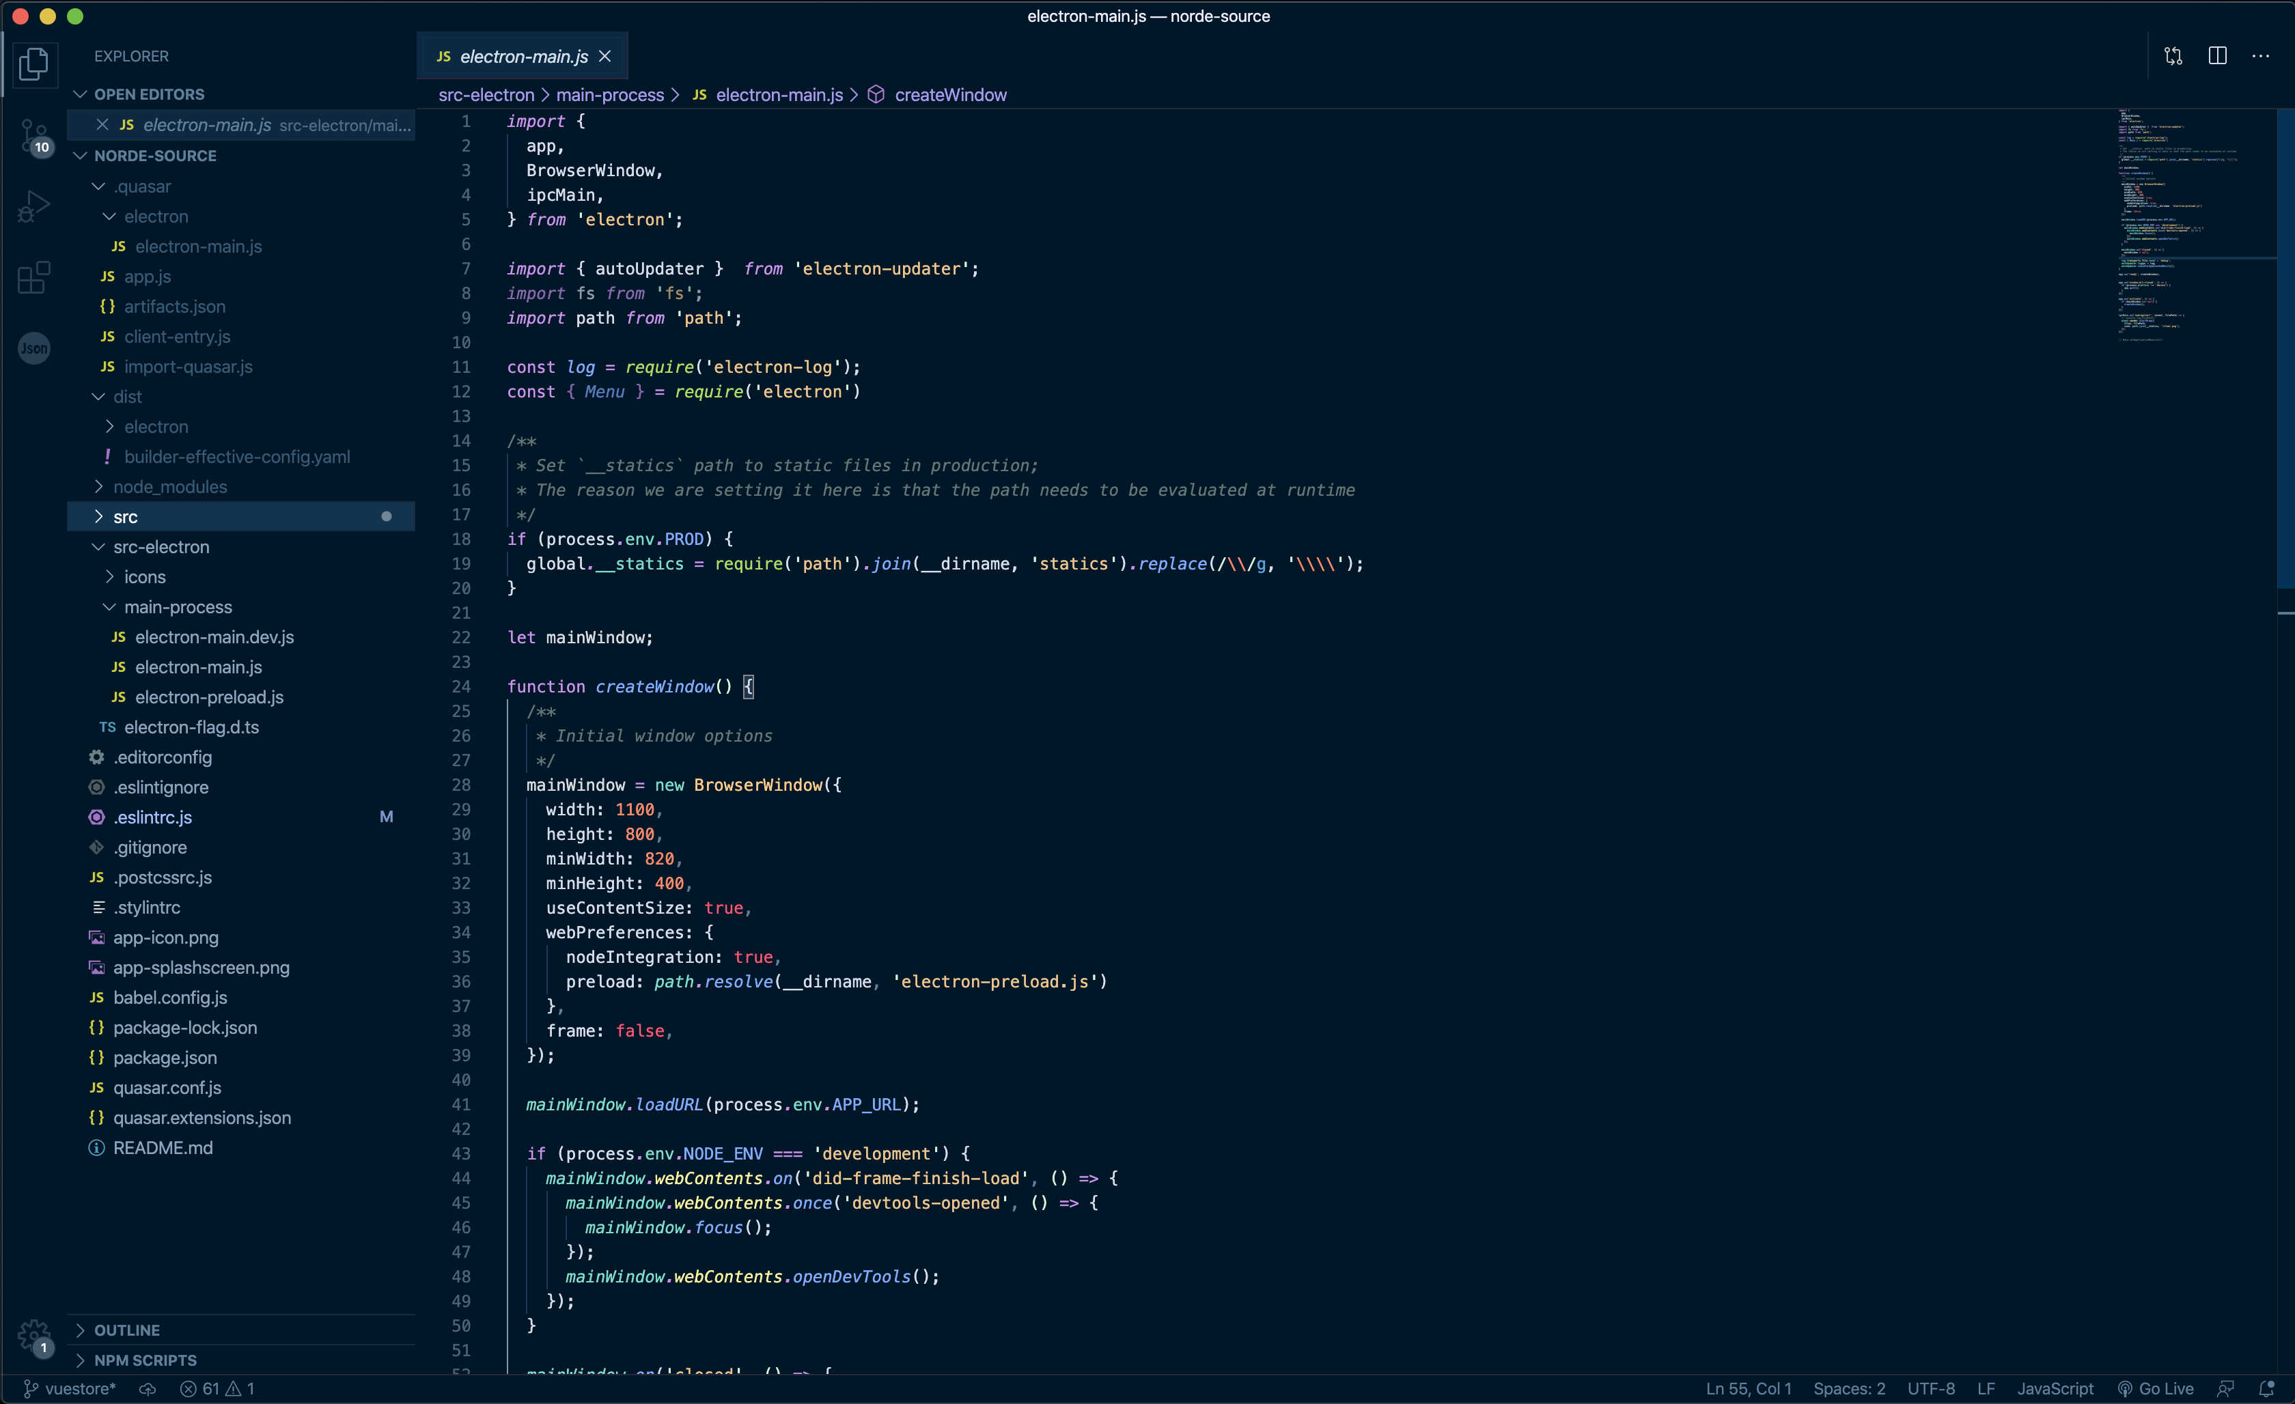Open electron-preload.js file

pyautogui.click(x=241, y=697)
